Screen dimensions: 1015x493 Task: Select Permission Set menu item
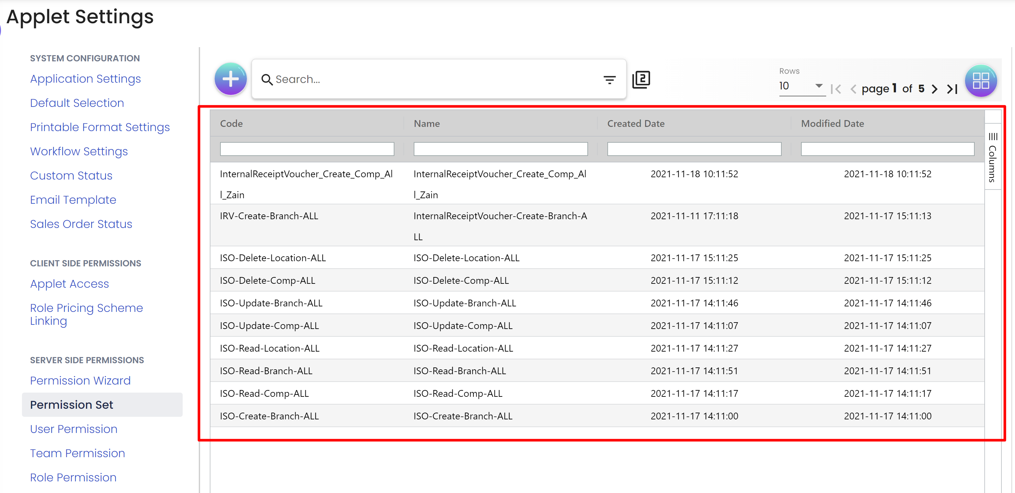[71, 405]
